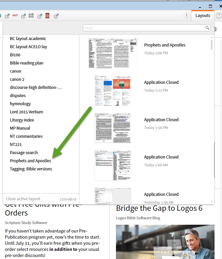The height and width of the screenshot is (259, 222).
Task: Click Close active layout command
Action: [x=23, y=199]
